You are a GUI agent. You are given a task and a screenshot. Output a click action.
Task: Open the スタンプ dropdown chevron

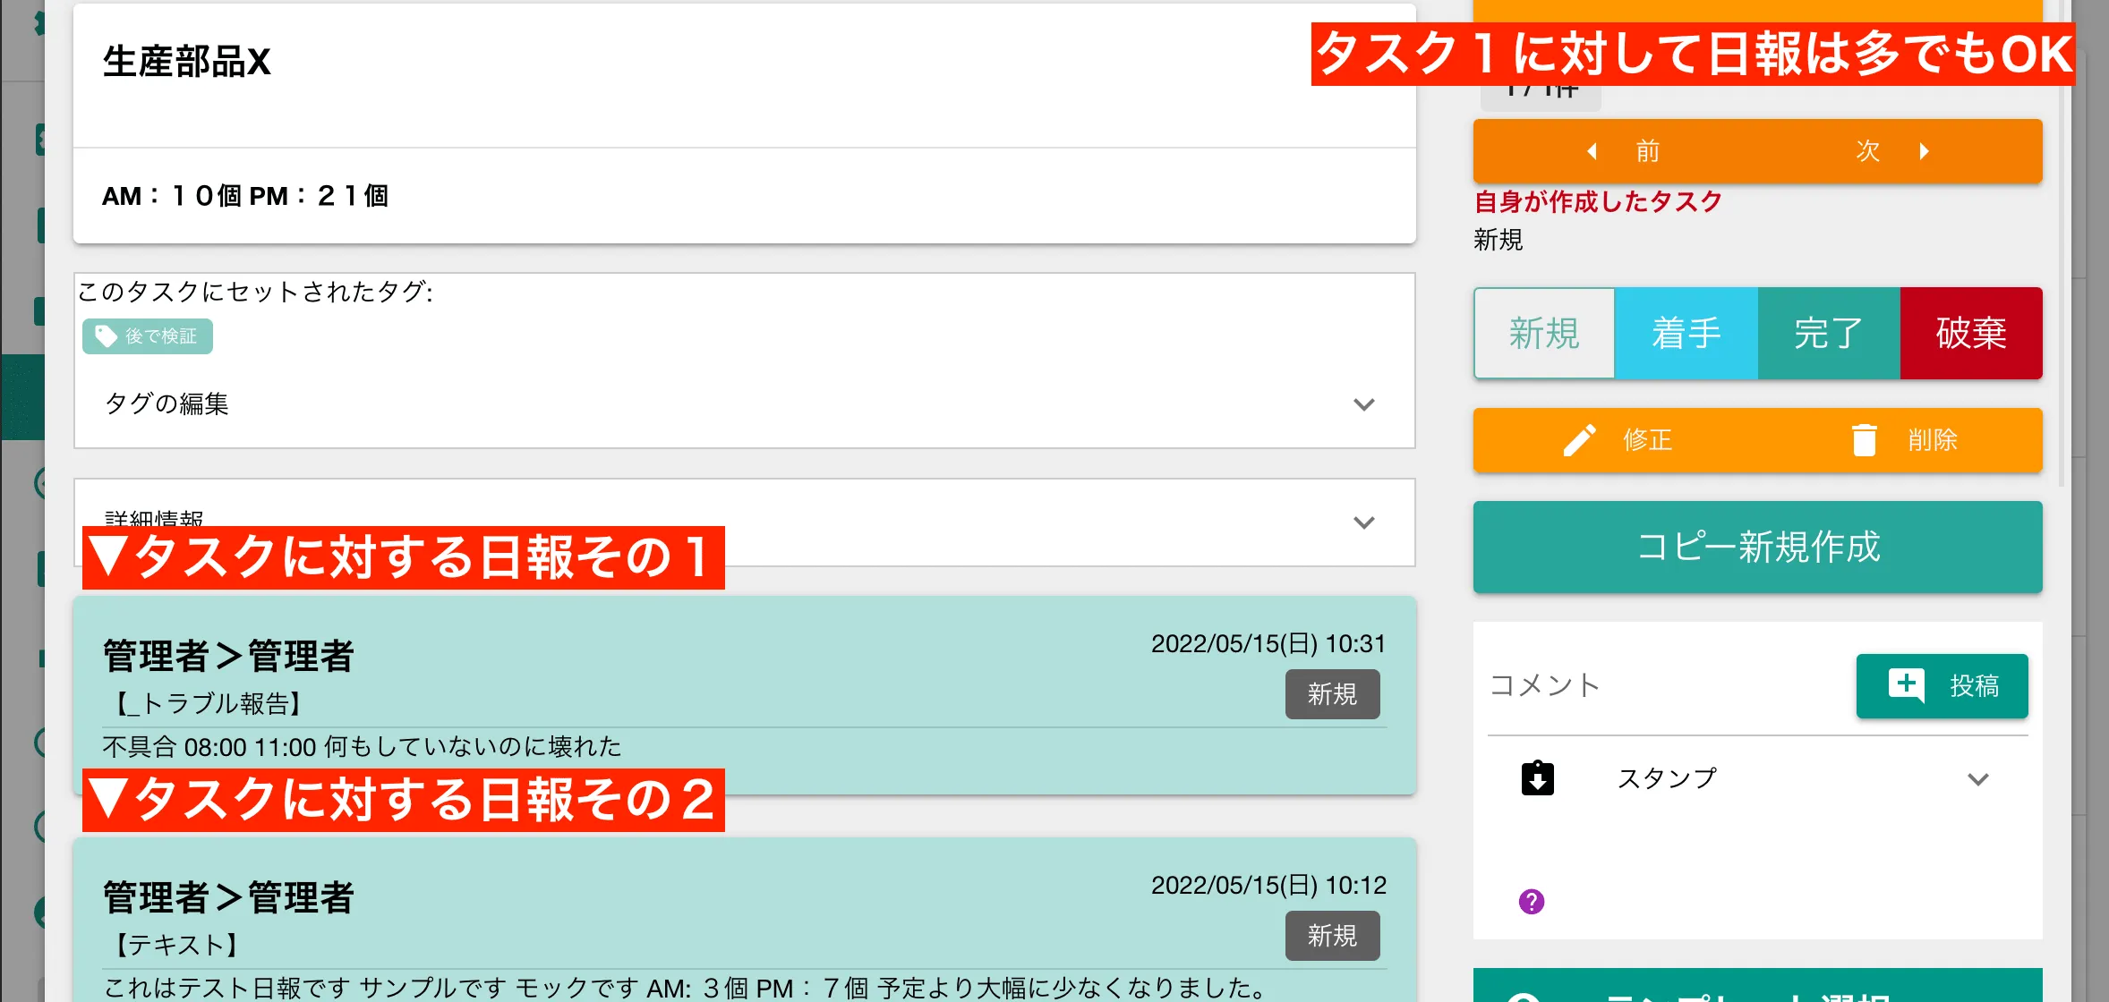point(1978,779)
